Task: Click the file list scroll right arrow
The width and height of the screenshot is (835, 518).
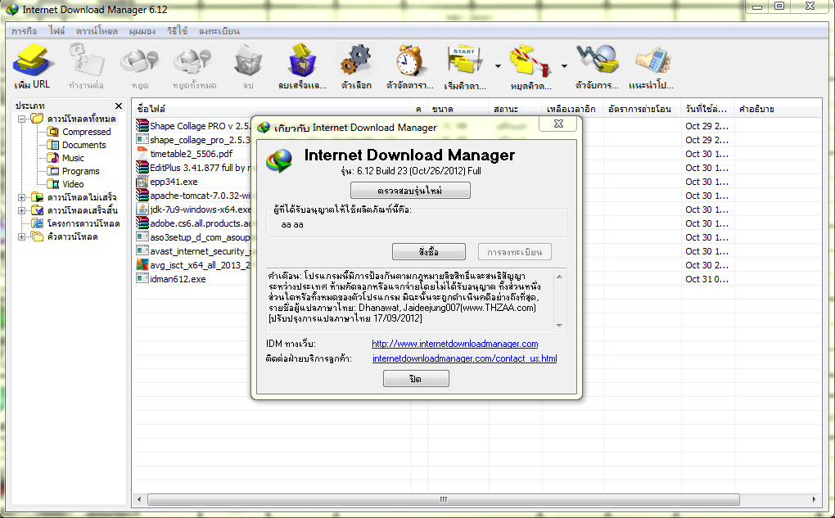Action: 815,499
